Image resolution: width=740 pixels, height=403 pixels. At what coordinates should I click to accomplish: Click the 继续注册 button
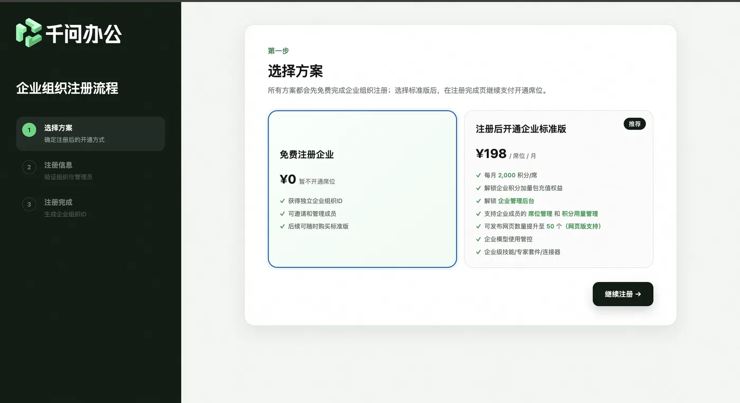(x=623, y=294)
